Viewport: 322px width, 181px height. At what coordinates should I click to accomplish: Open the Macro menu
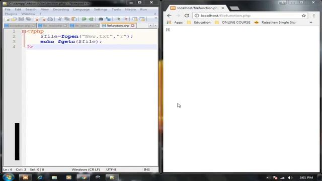[130, 10]
